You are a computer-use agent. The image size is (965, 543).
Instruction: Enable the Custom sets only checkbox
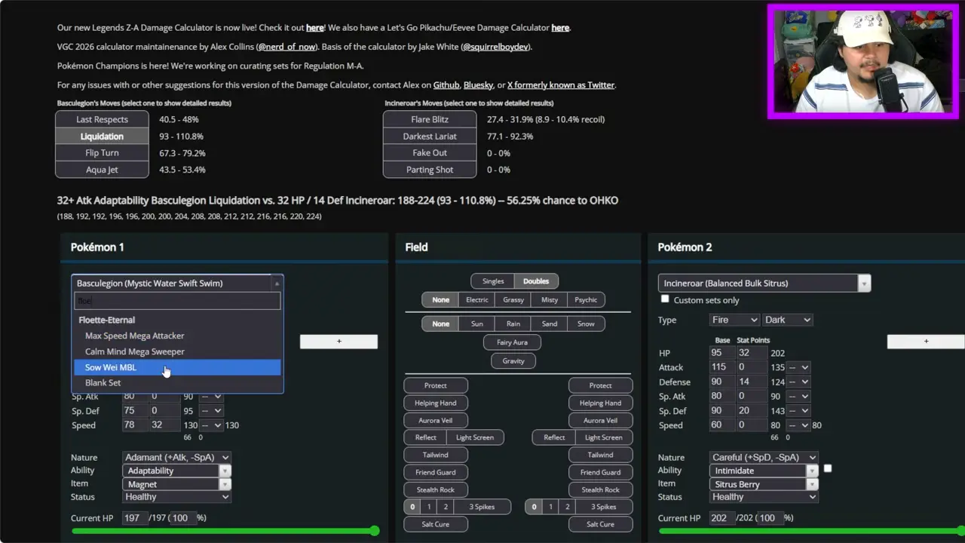665,299
